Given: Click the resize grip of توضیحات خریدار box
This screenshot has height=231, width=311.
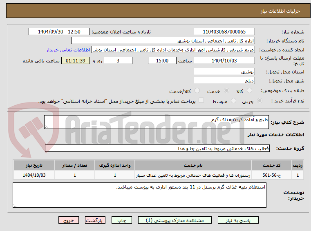Looking at the screenshot, I should click(x=15, y=206).
